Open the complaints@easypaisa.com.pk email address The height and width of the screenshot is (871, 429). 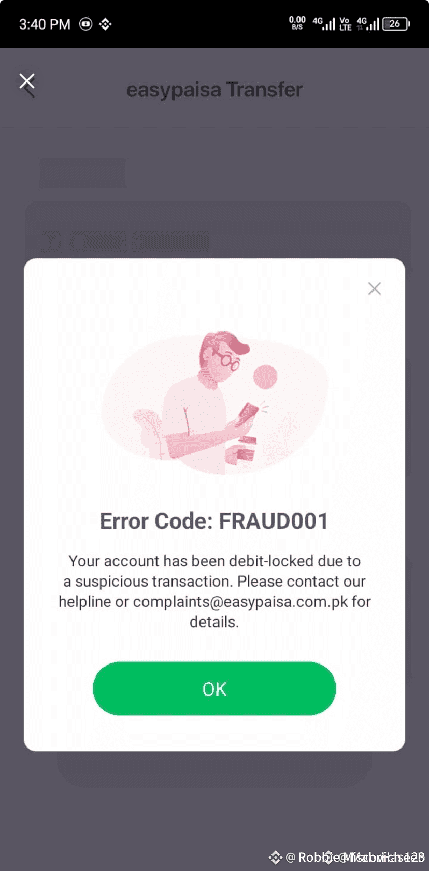[x=240, y=602]
